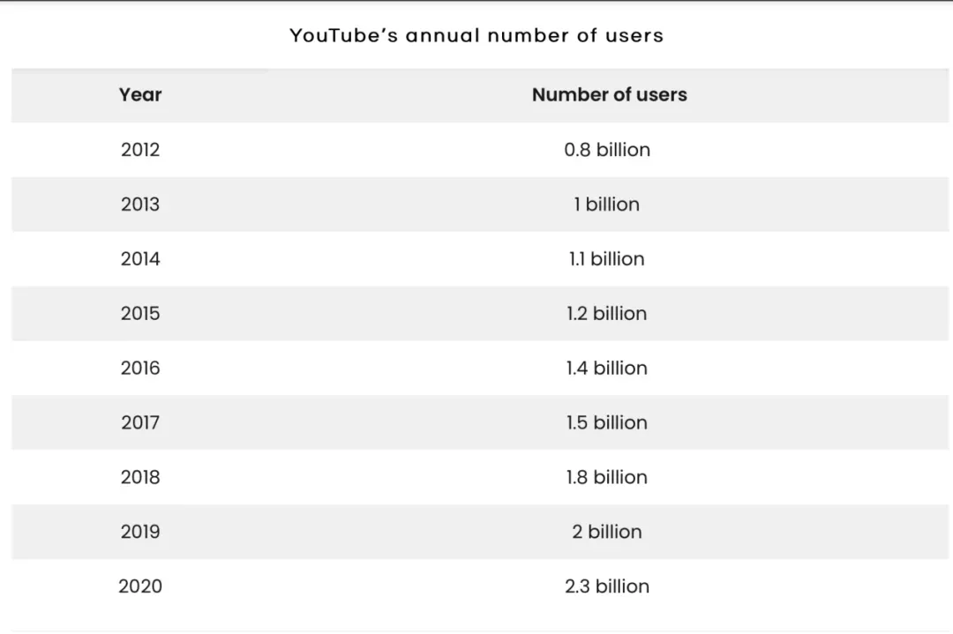Click the 1.4 billion value cell
This screenshot has width=953, height=634.
tap(607, 368)
